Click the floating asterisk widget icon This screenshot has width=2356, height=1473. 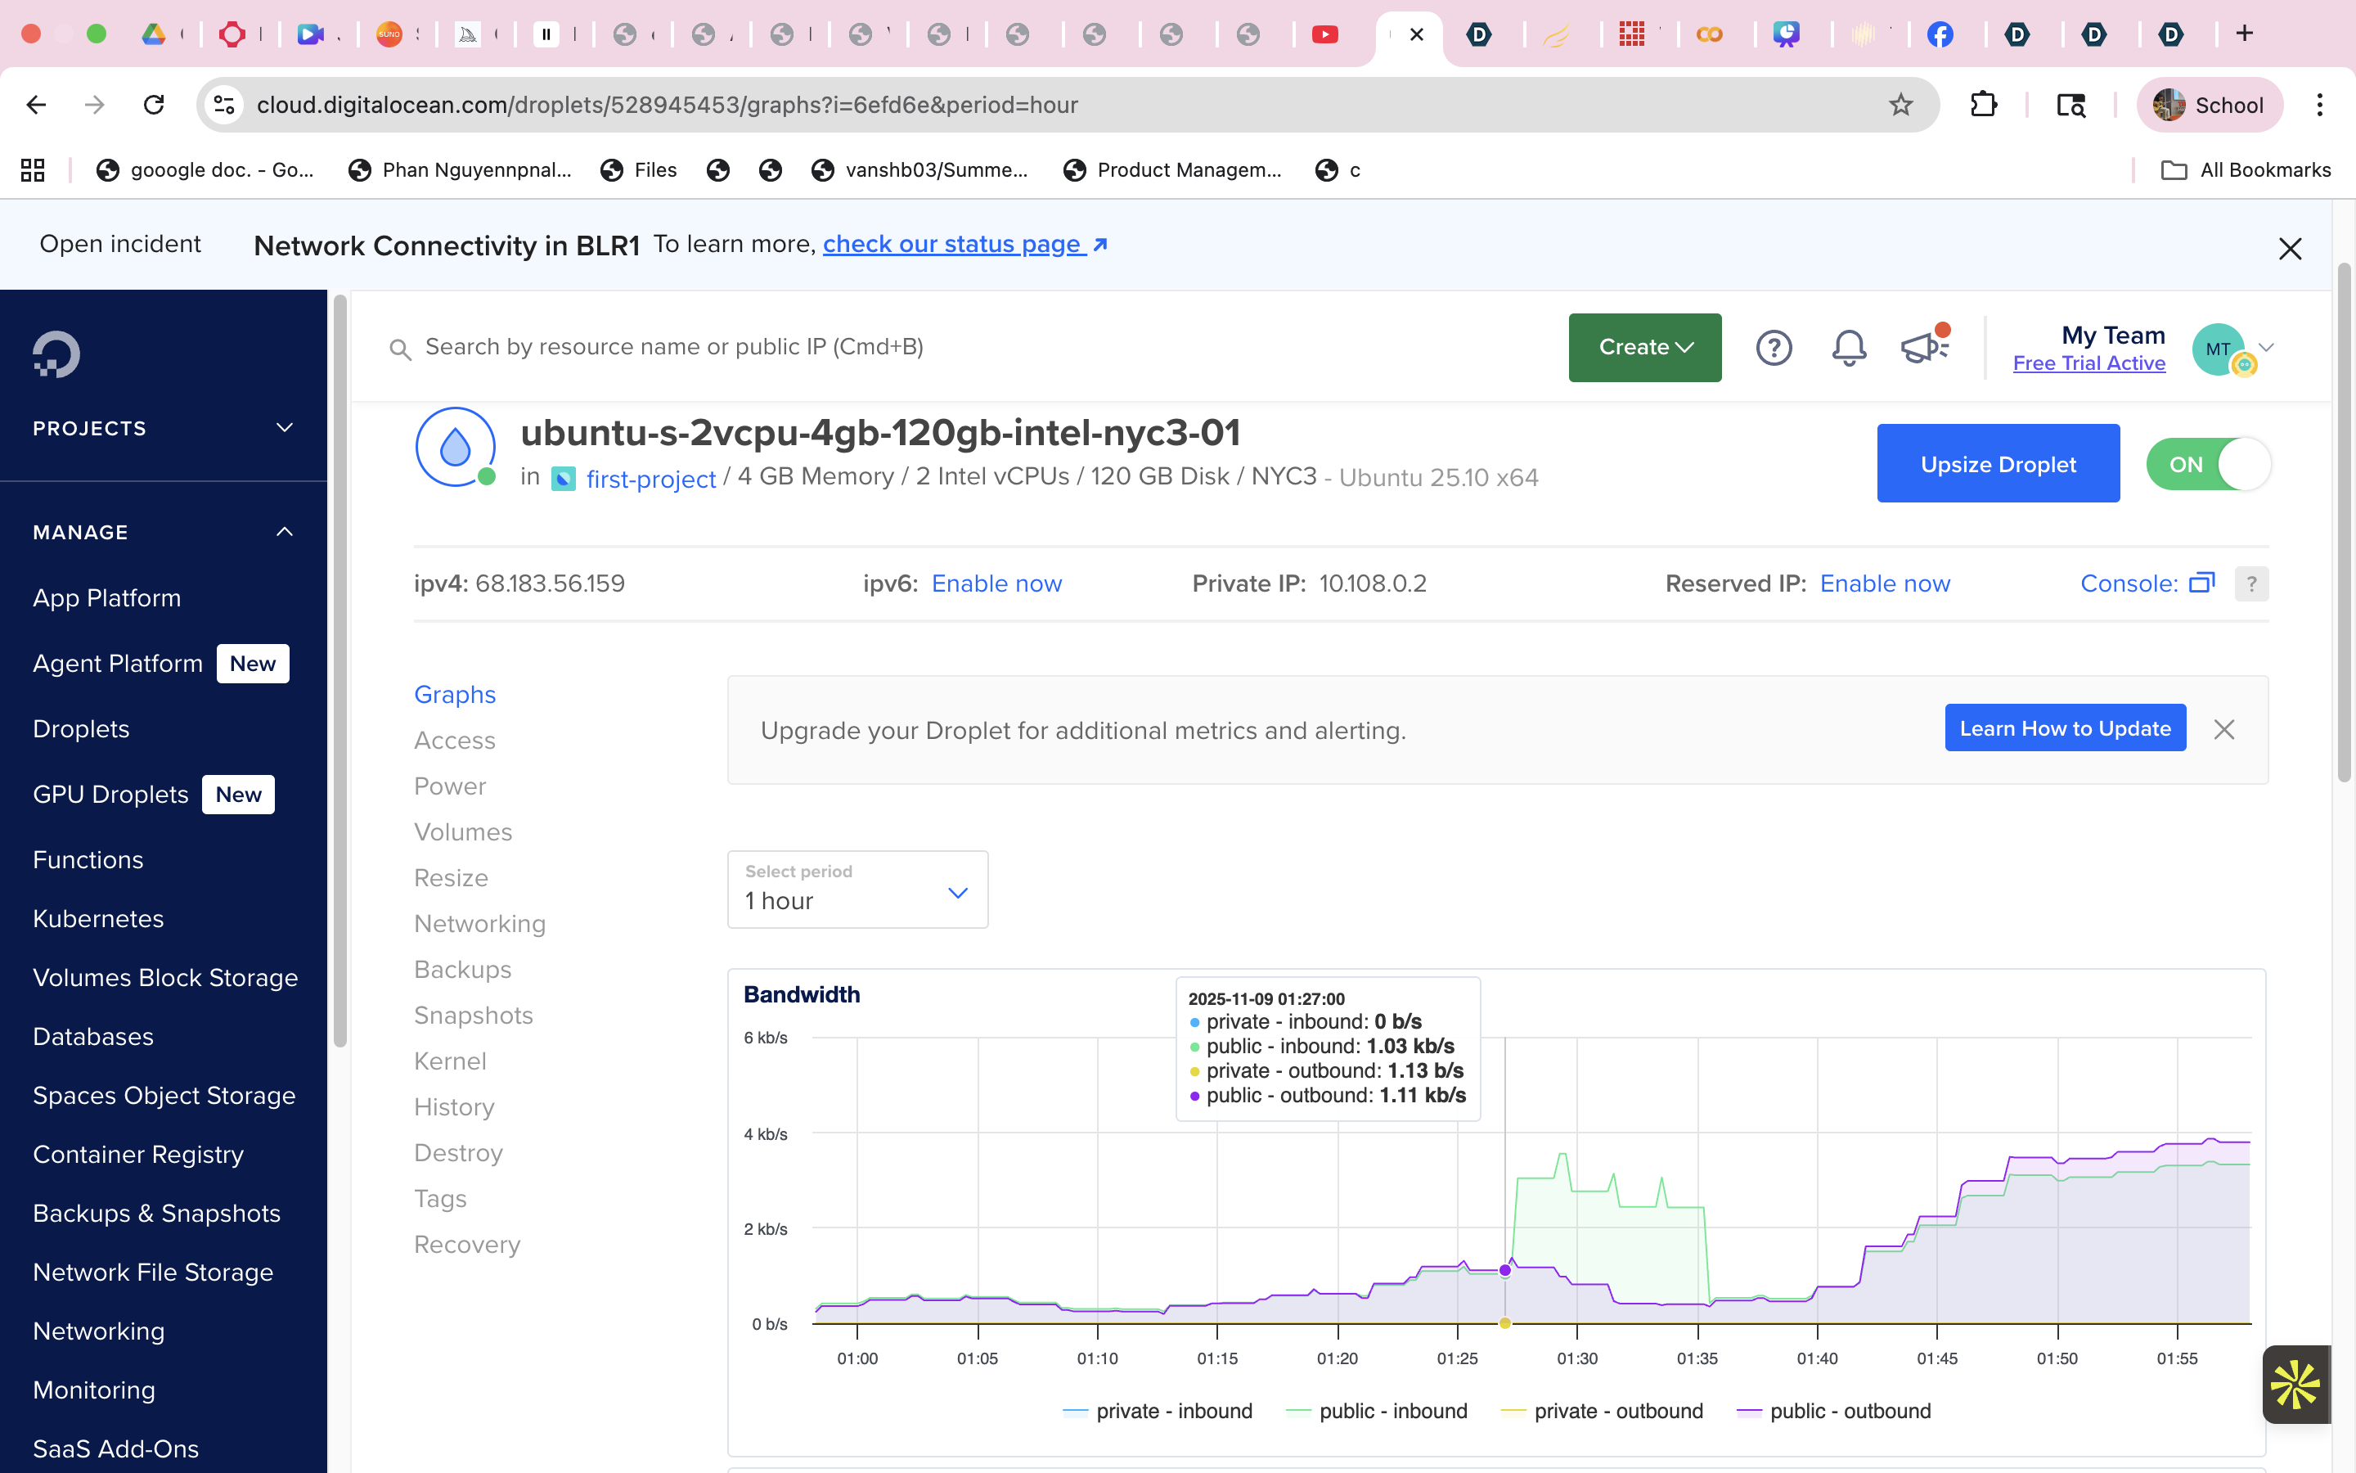click(2295, 1385)
